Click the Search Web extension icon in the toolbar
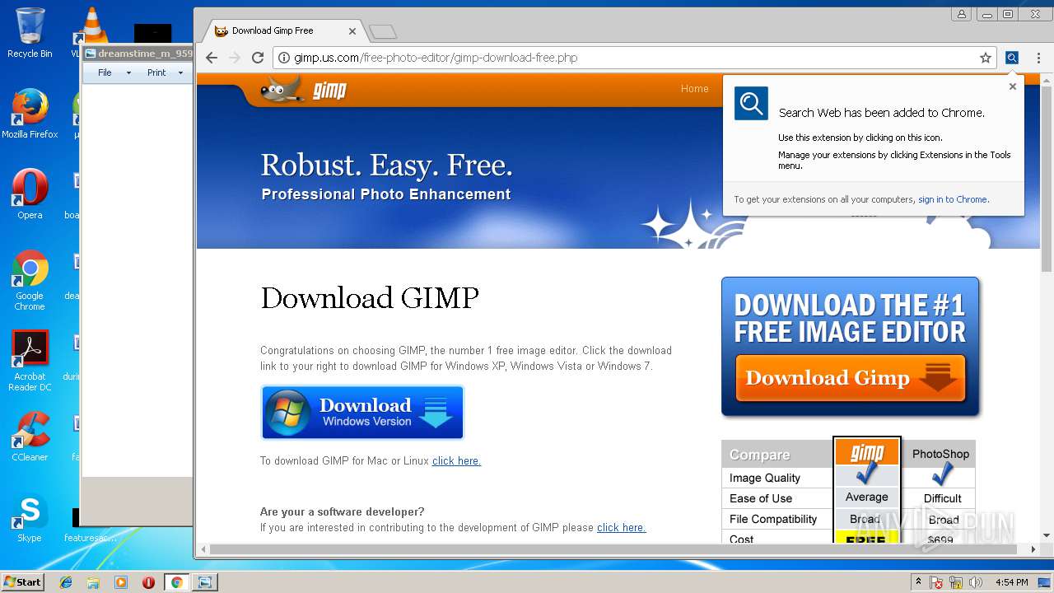The image size is (1054, 593). [1012, 58]
